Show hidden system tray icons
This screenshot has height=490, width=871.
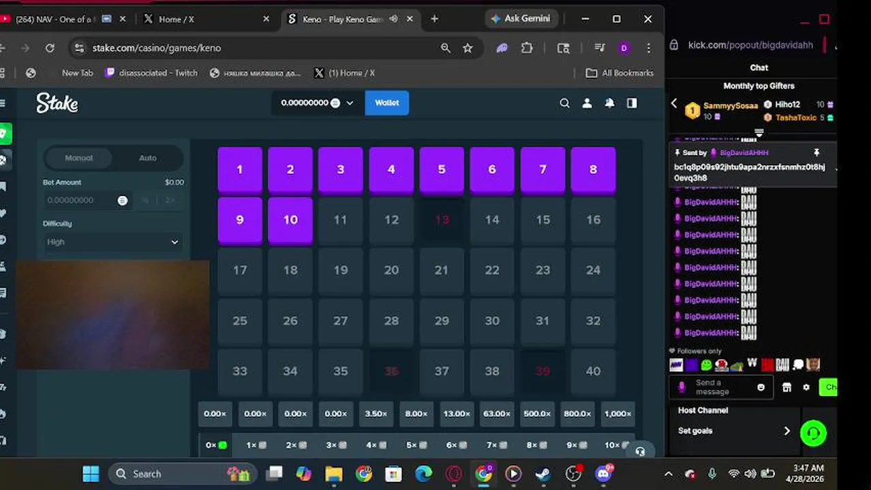tap(669, 474)
